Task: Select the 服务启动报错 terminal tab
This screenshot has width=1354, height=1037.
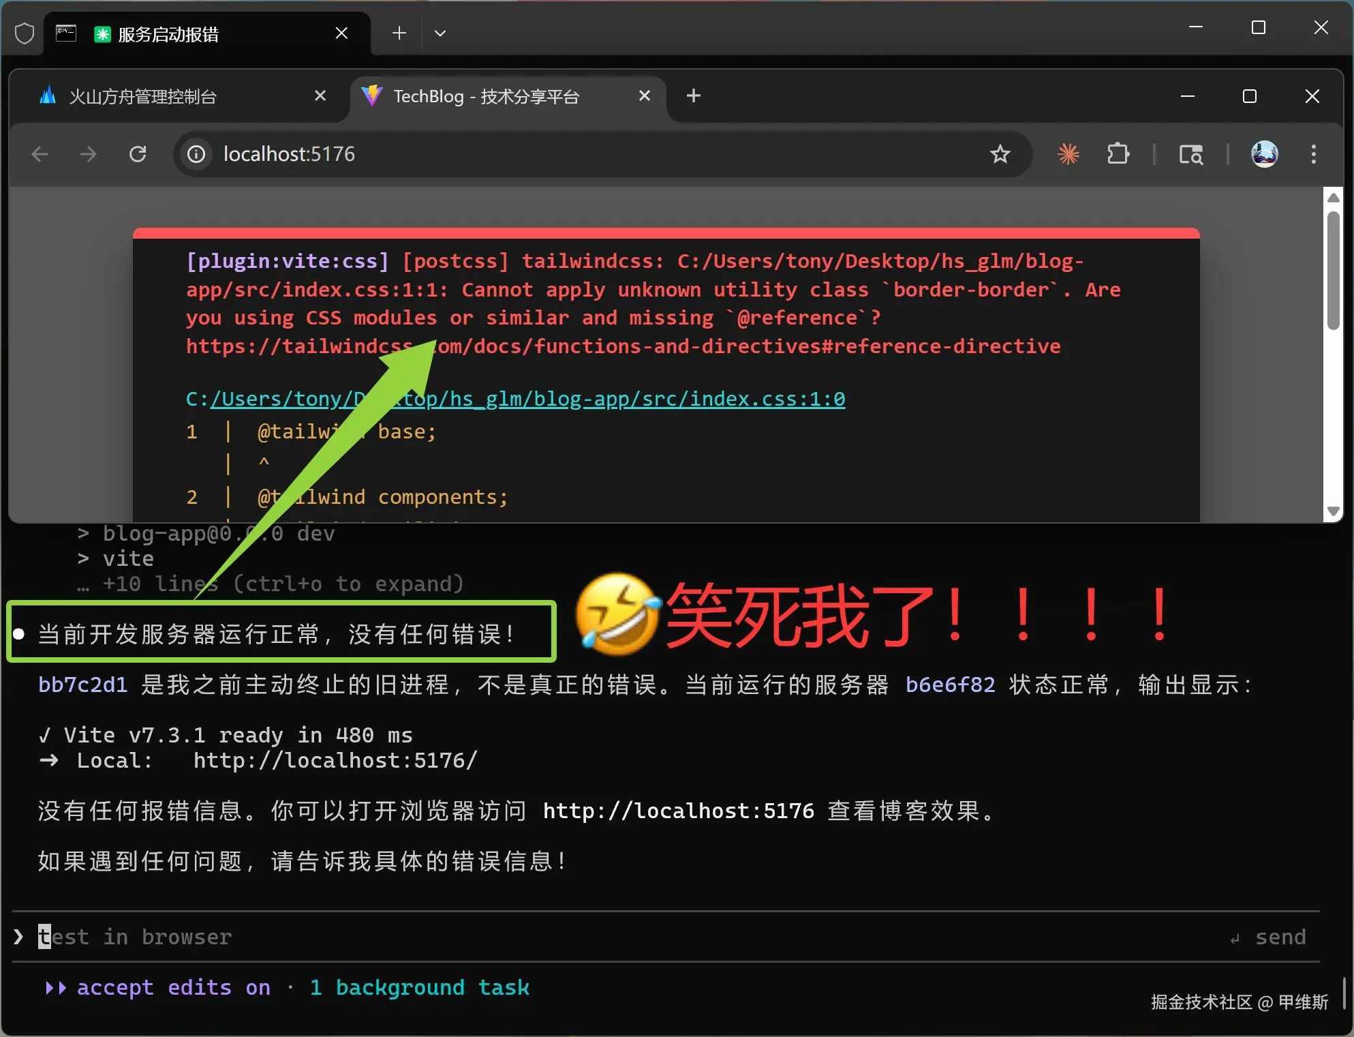Action: [168, 34]
